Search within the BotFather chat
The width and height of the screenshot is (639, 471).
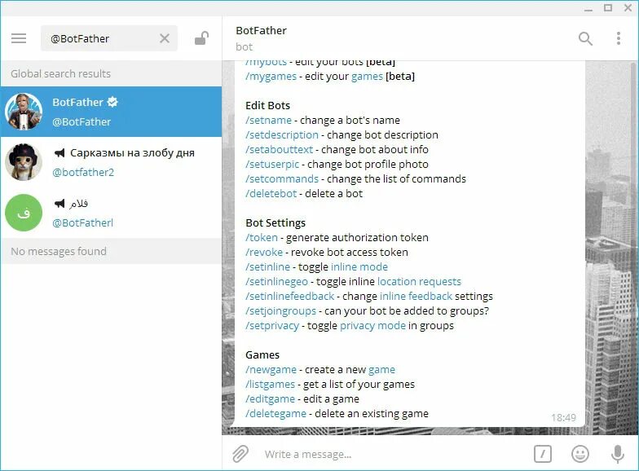point(585,39)
